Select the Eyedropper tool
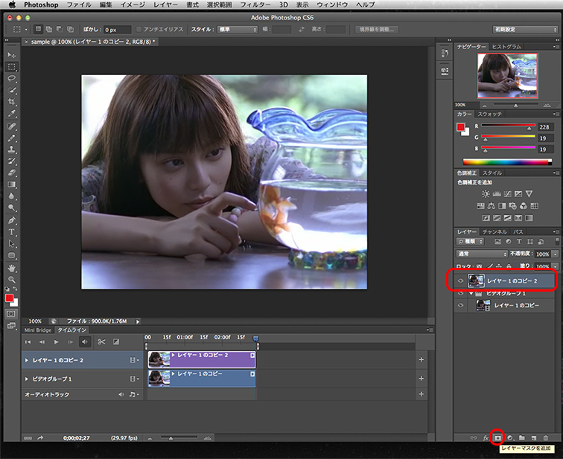The image size is (563, 459). point(11,114)
